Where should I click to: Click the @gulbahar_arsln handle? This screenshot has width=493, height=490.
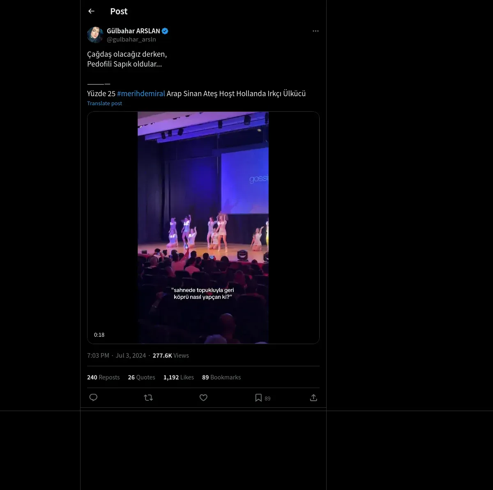pyautogui.click(x=131, y=39)
